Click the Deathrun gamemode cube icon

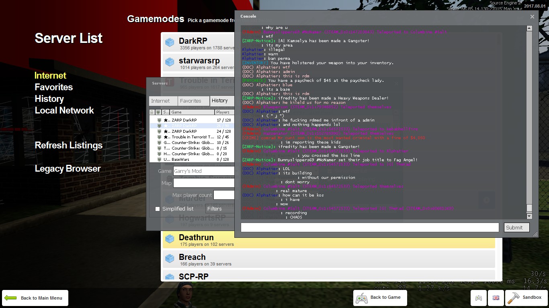(170, 239)
